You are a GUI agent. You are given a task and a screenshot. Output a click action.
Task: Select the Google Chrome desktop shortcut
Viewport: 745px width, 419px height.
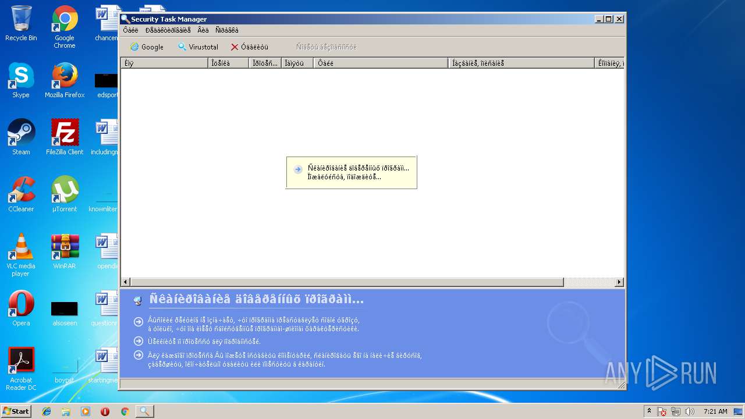[x=65, y=27]
